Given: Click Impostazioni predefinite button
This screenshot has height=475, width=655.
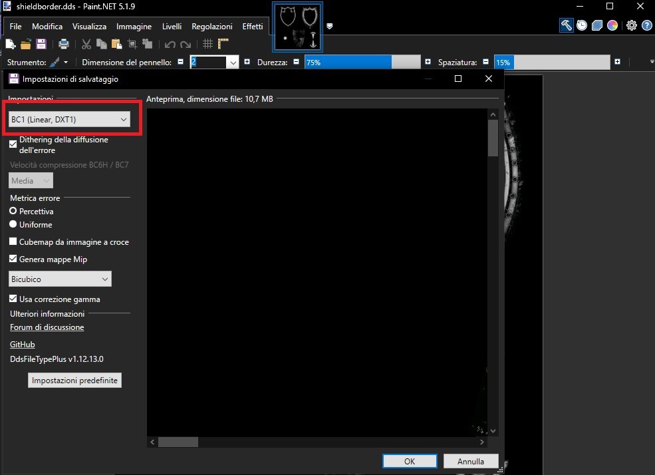Looking at the screenshot, I should click(74, 380).
